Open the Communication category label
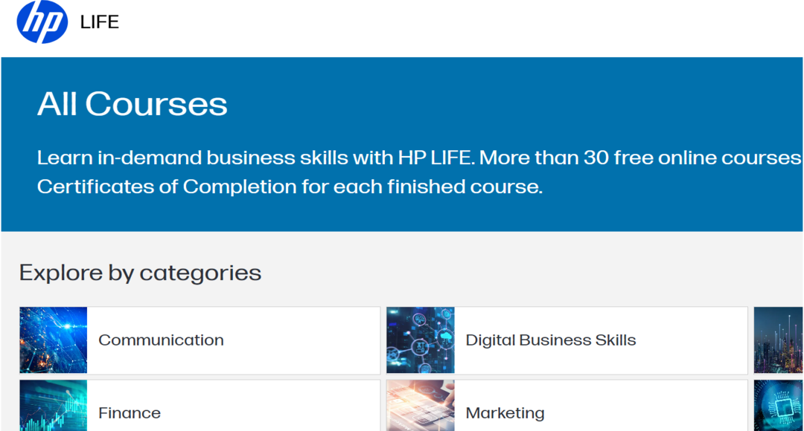 [161, 340]
